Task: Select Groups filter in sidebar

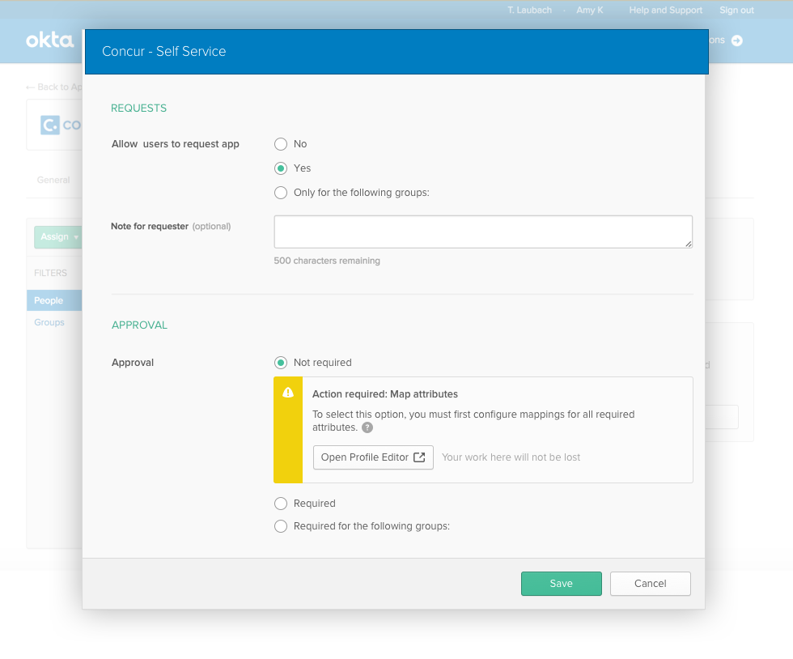Action: click(49, 322)
